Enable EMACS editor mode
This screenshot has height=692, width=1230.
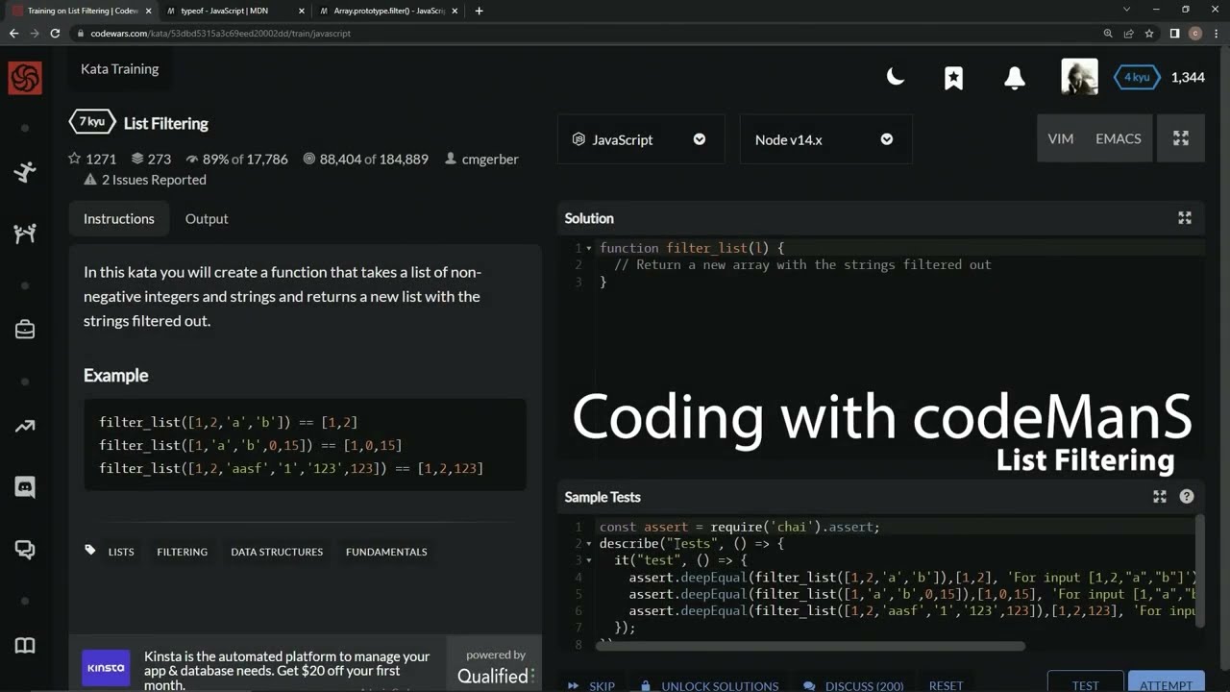1119,138
